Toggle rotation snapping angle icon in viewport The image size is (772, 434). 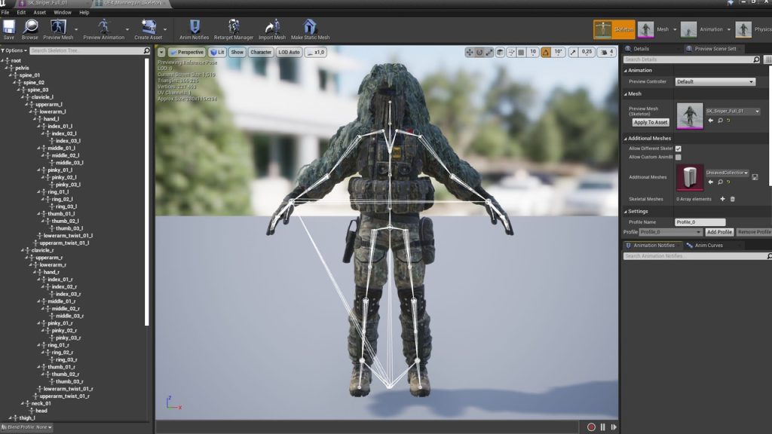(x=545, y=53)
